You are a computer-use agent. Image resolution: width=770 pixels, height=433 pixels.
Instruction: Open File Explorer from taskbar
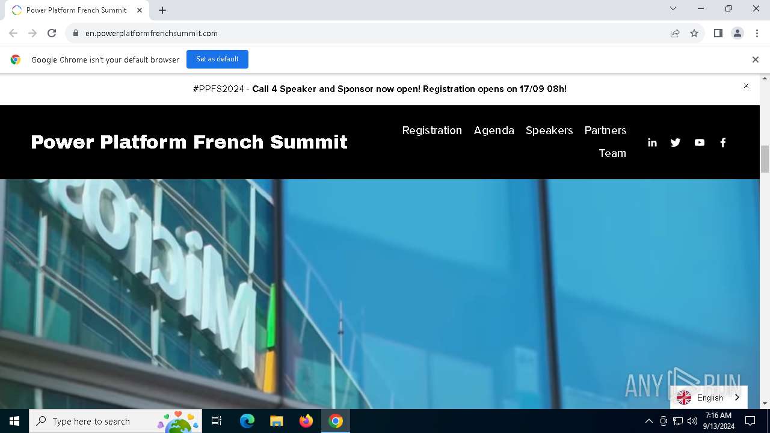(x=276, y=421)
